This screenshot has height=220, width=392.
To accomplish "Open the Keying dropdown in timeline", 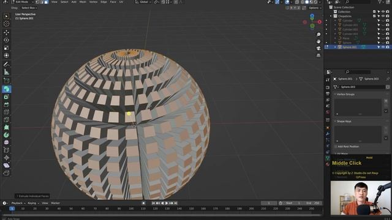I will pyautogui.click(x=33, y=204).
